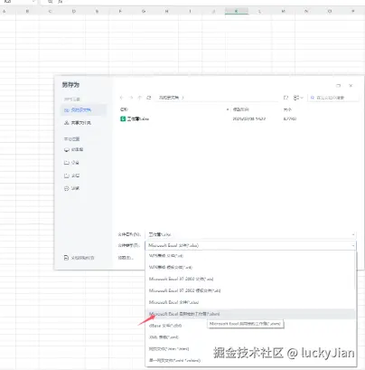365x370 pixels.
Task: Click the green spreadsheet icon of the listed file
Action: point(123,119)
